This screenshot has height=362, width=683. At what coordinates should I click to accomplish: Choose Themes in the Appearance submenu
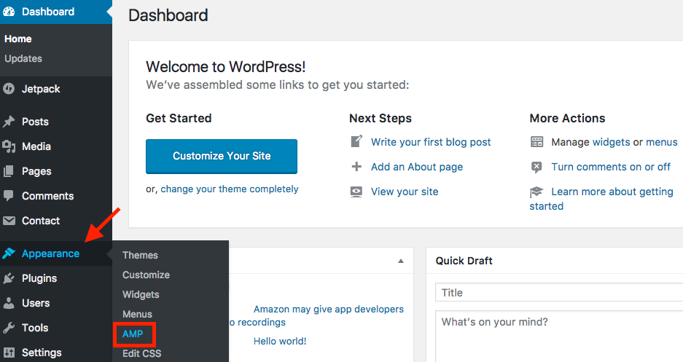point(140,255)
